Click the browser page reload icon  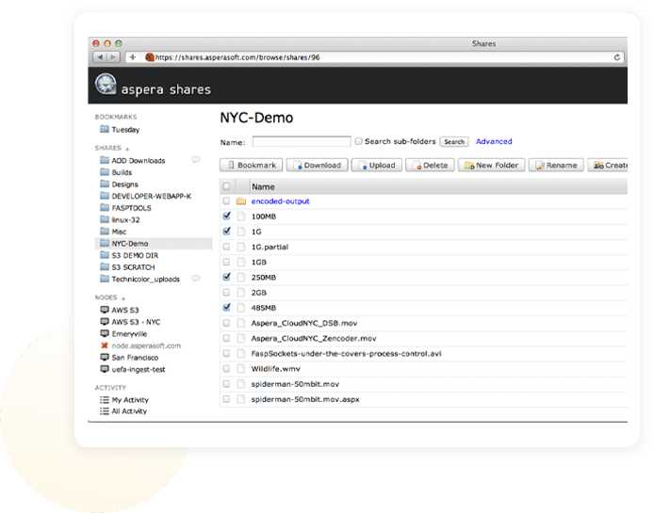click(x=618, y=57)
